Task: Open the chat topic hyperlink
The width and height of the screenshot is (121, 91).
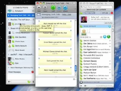Action: (x=67, y=14)
